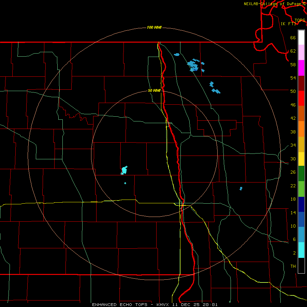Image resolution: width=307 pixels, height=307 pixels.
Task: Click the light blue legend swatch
Action: [x=301, y=235]
